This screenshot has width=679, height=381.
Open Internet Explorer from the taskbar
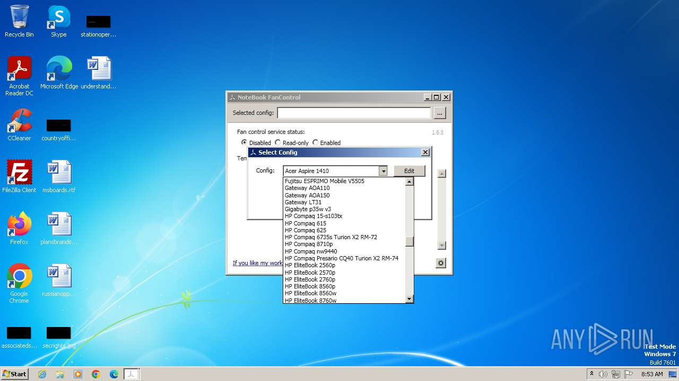point(42,374)
